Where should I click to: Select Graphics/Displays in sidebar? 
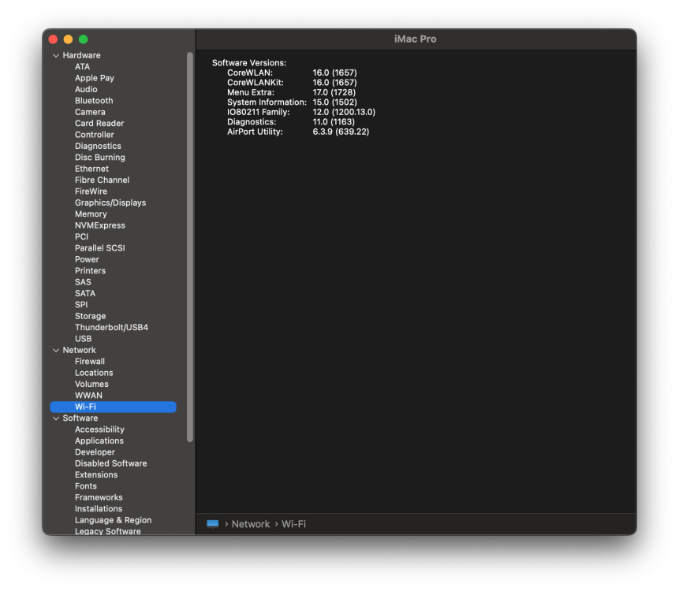click(x=110, y=203)
